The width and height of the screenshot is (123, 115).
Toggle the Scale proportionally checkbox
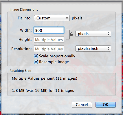pos(36,56)
